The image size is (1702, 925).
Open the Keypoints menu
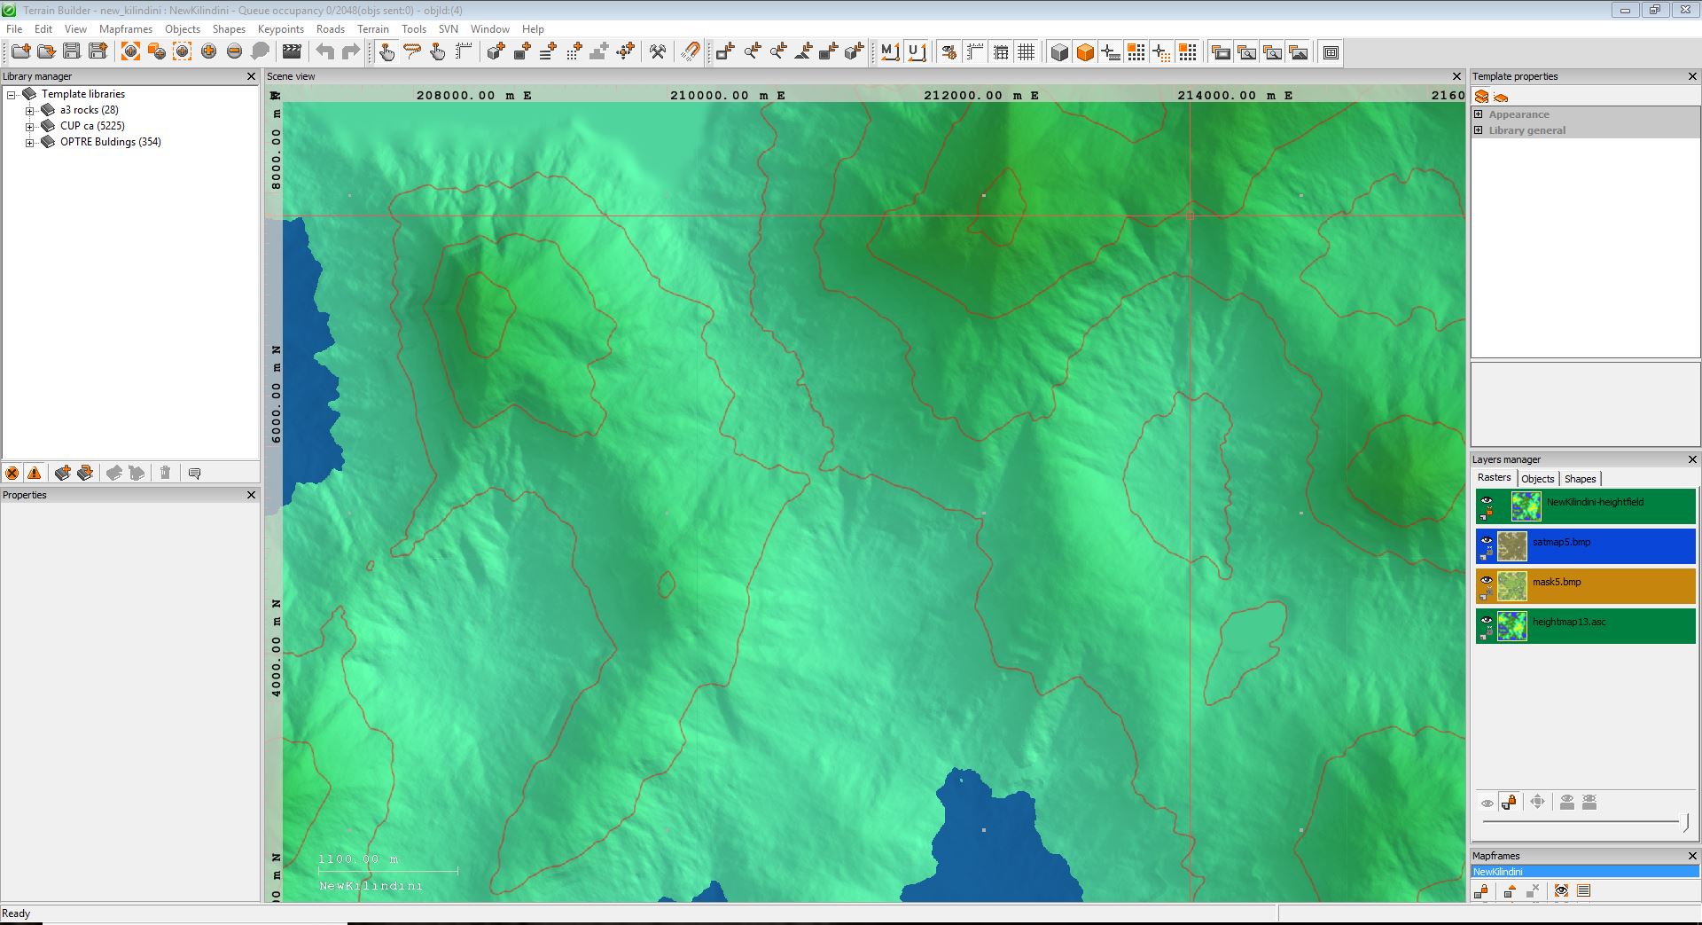(x=281, y=29)
